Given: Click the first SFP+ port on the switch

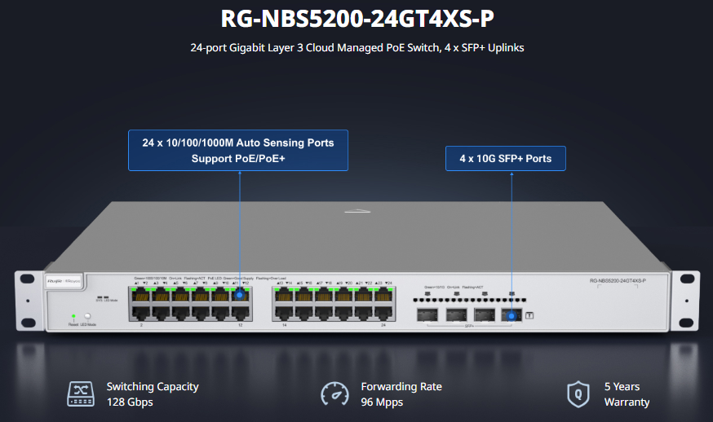Looking at the screenshot, I should [x=427, y=314].
